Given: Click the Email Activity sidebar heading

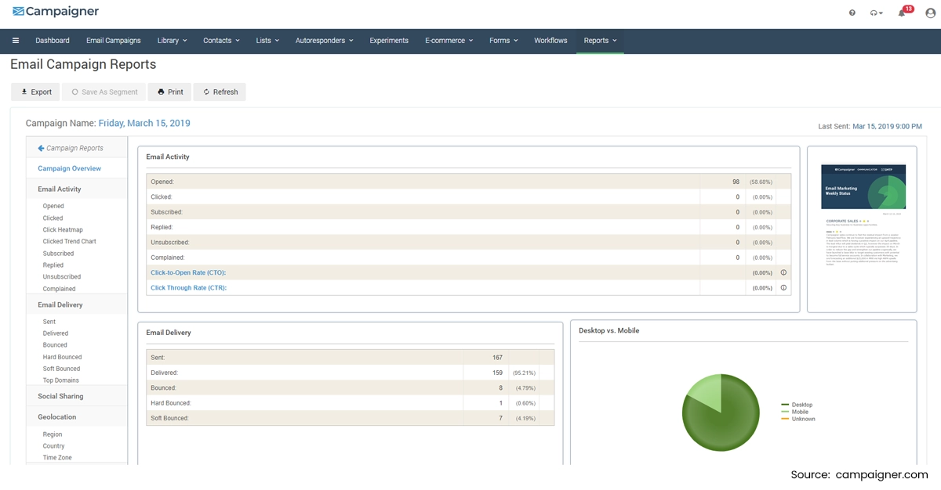Looking at the screenshot, I should [x=60, y=189].
